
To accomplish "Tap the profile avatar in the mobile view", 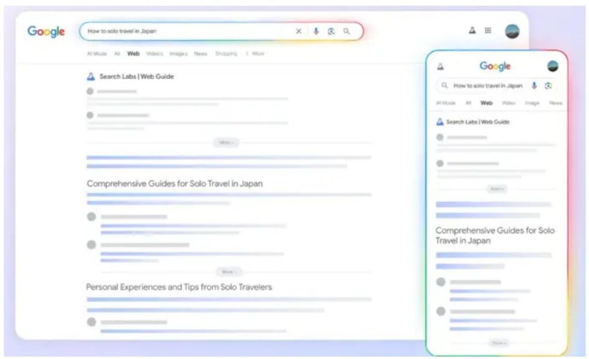I will tap(552, 66).
